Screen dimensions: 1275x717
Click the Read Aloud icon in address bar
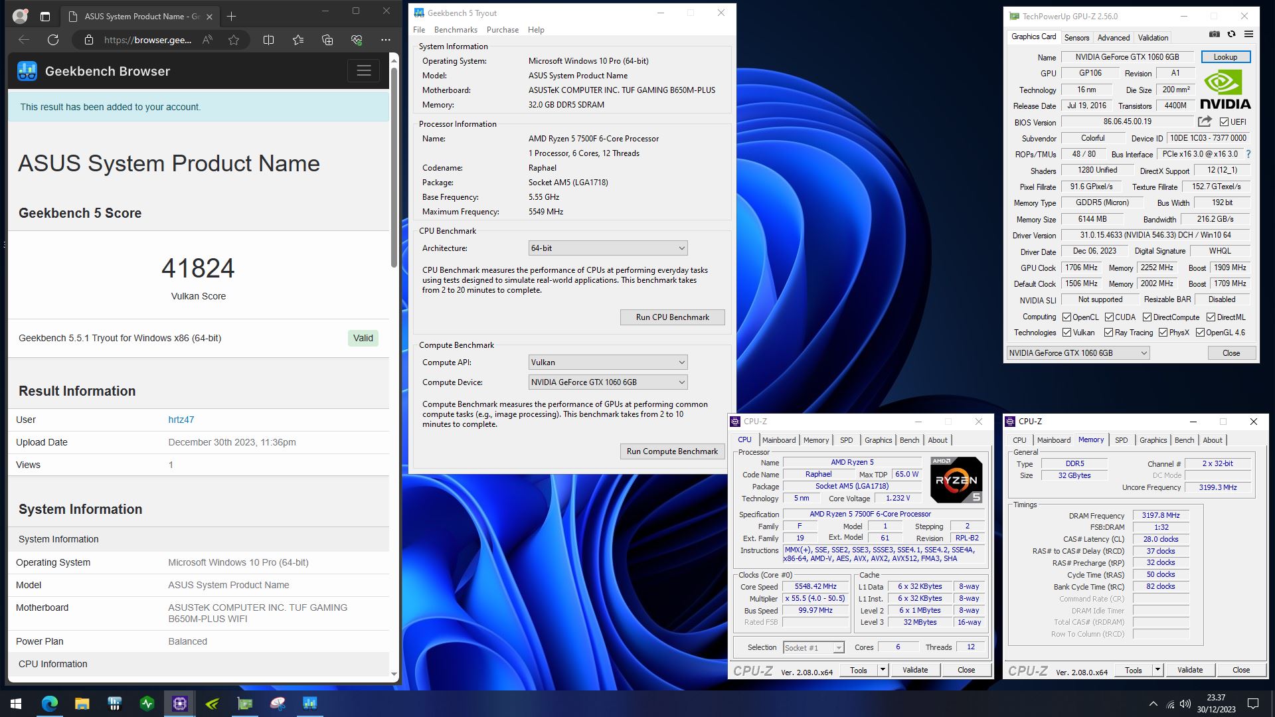[208, 40]
